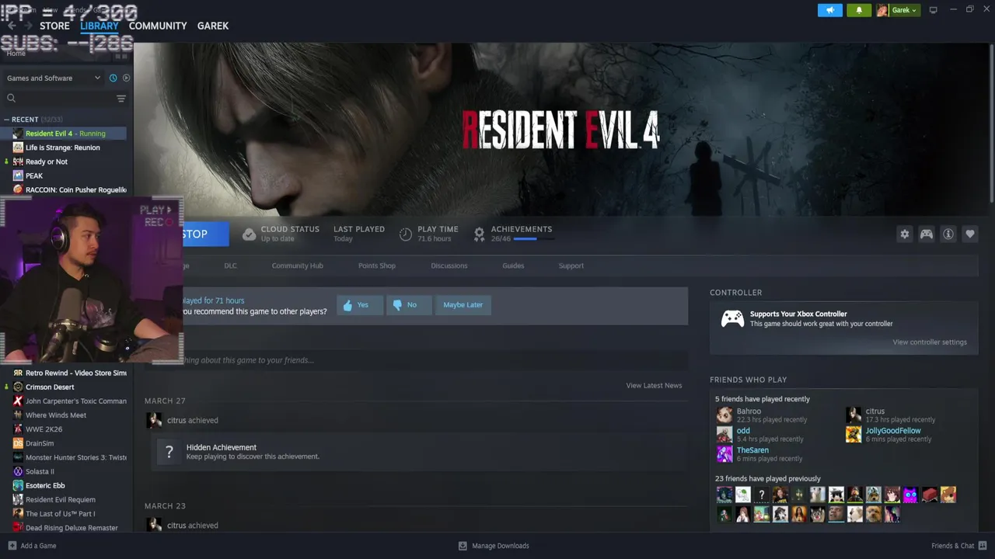Click the Achievements trophy icon

(x=479, y=233)
